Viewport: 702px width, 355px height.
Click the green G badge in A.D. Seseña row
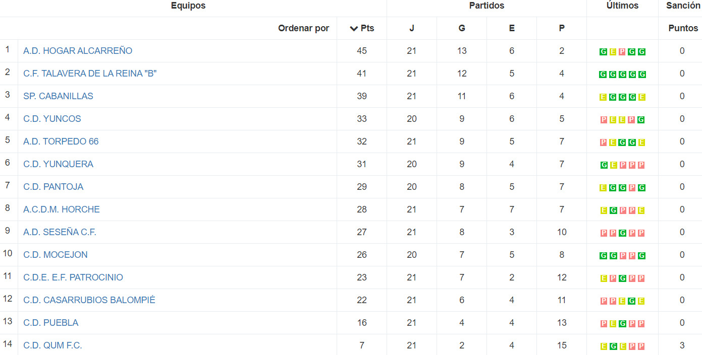tap(622, 233)
